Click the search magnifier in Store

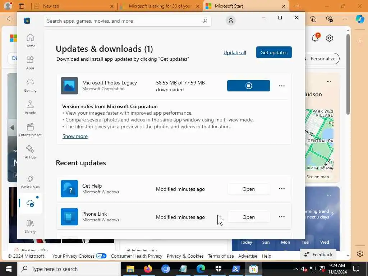coord(204,20)
